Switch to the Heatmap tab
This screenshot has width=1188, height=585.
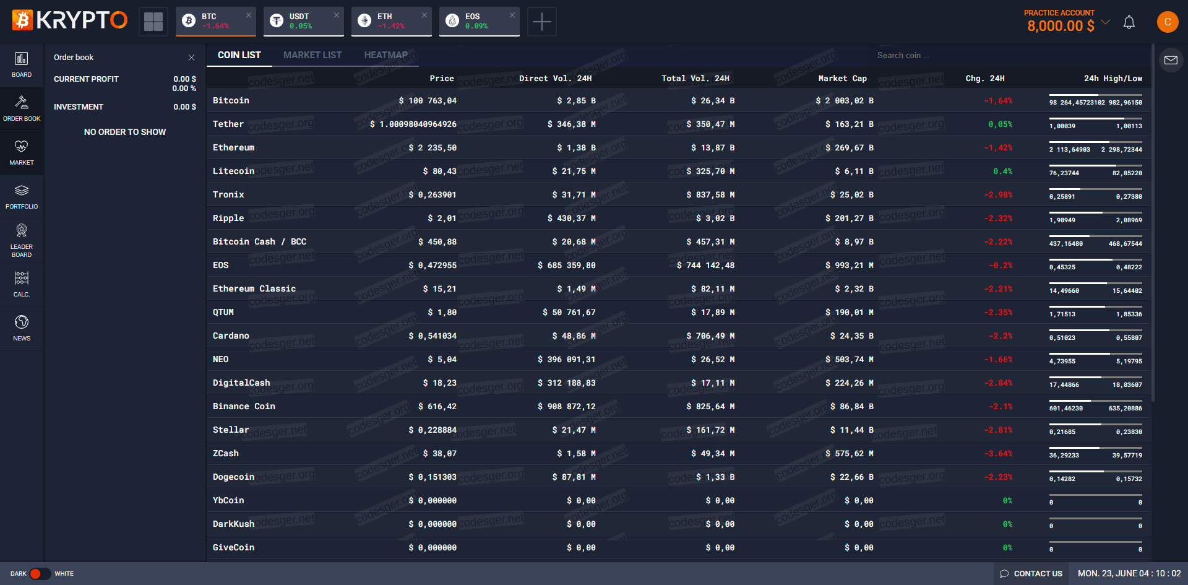click(385, 55)
